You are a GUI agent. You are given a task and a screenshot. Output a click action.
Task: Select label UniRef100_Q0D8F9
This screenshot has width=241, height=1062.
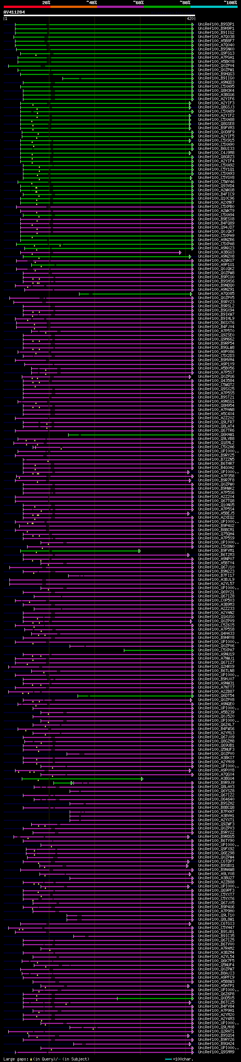pos(216,132)
